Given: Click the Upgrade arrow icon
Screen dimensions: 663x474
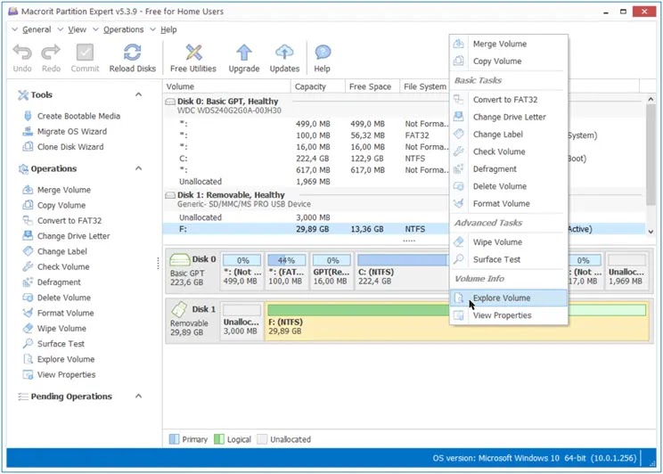Looking at the screenshot, I should [244, 53].
